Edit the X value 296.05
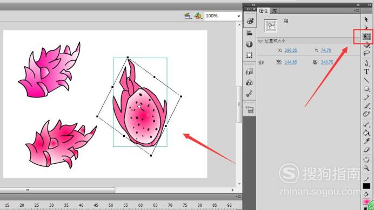Image resolution: width=374 pixels, height=210 pixels. coord(291,50)
